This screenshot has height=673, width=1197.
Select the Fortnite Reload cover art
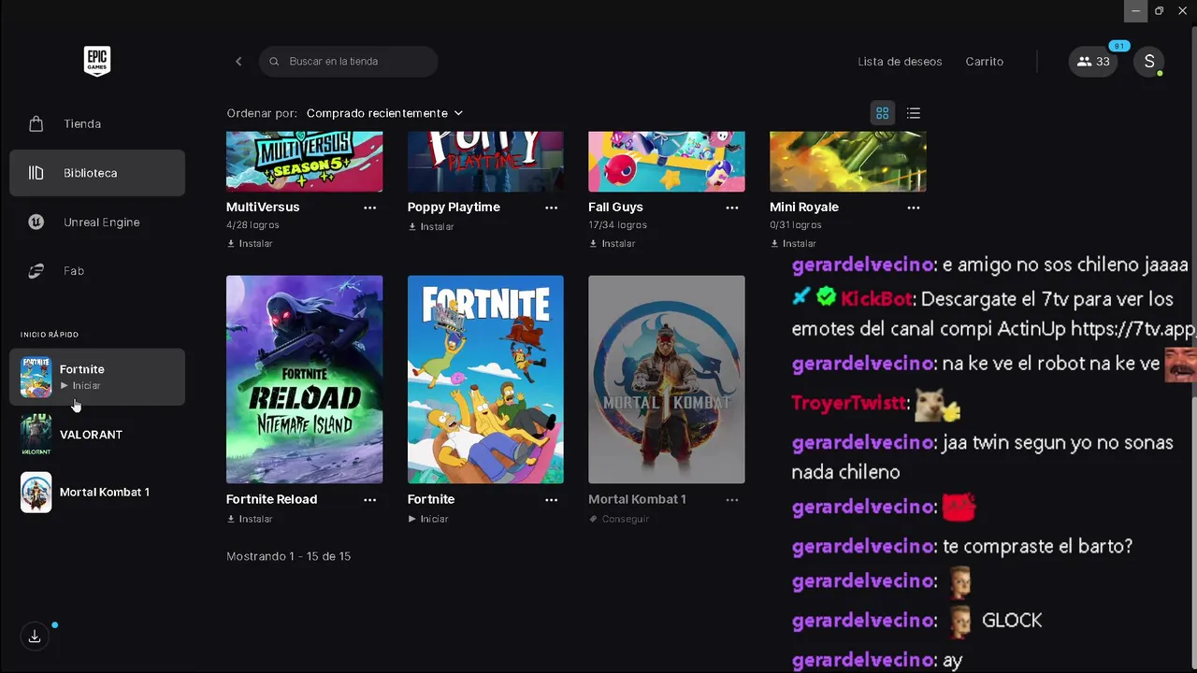coord(304,379)
